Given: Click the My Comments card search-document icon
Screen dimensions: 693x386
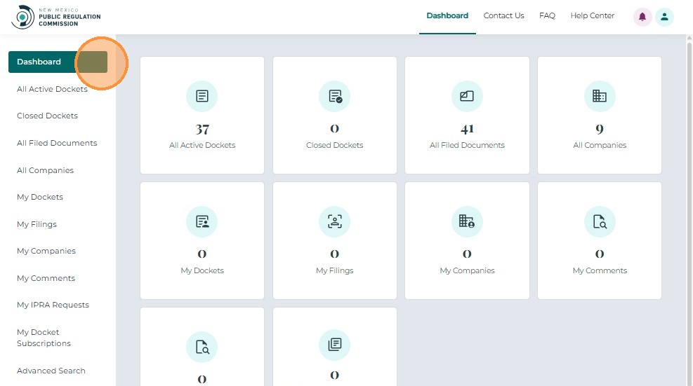Looking at the screenshot, I should pyautogui.click(x=600, y=221).
